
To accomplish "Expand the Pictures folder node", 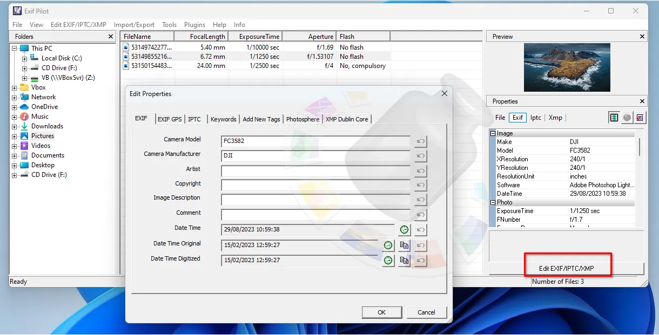I will 15,136.
